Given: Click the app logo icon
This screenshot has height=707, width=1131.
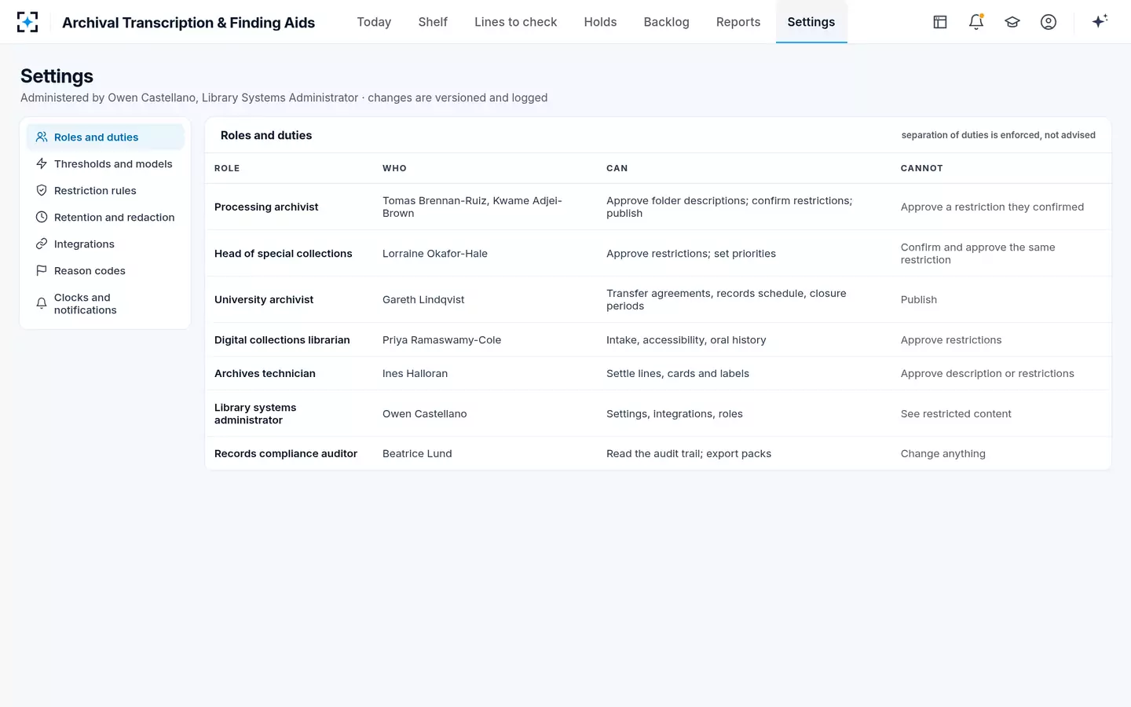Looking at the screenshot, I should [x=27, y=22].
